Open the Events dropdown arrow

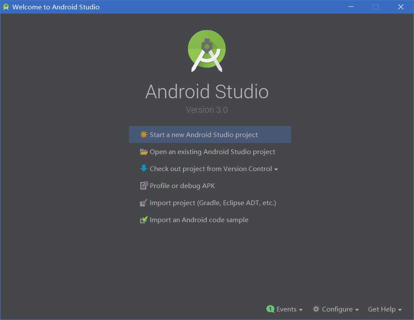(300, 310)
